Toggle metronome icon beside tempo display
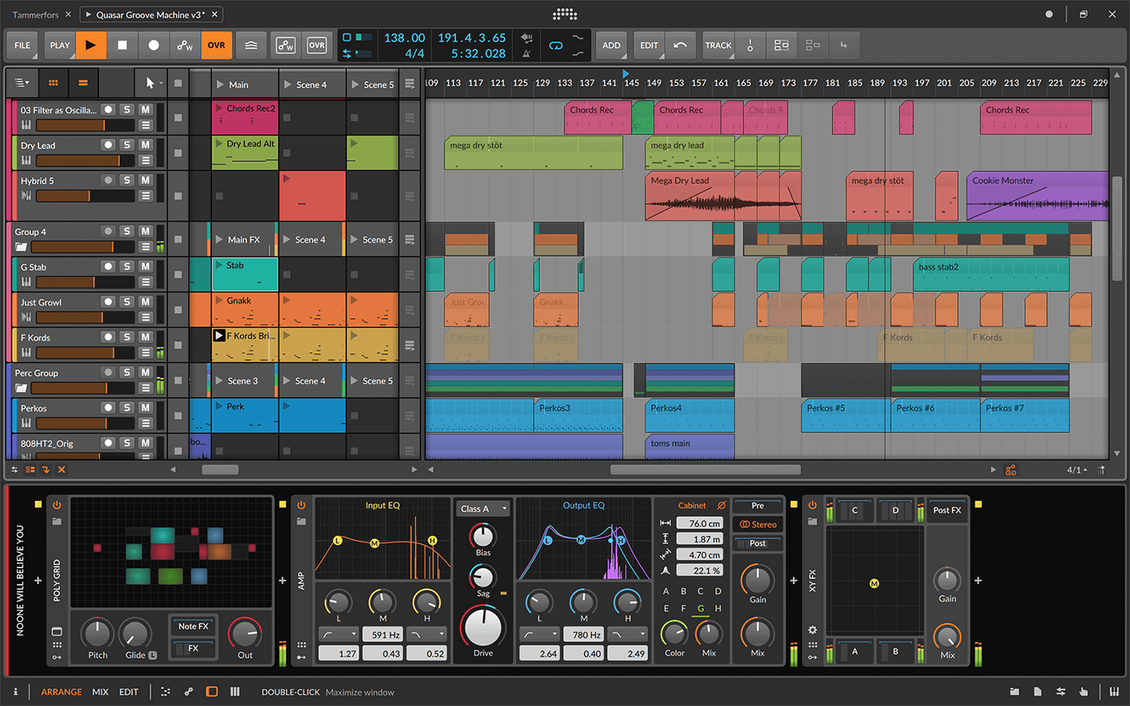Screen dimensions: 1130x706 (526, 53)
